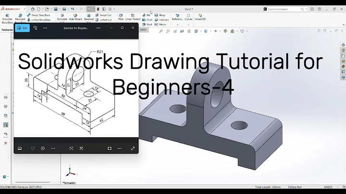Choose Swept Boss/Base feature
The width and height of the screenshot is (346, 194).
pyautogui.click(x=38, y=15)
